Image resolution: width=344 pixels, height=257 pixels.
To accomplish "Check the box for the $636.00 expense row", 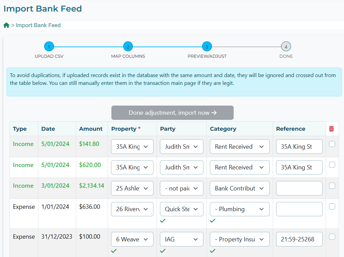I will (x=332, y=206).
